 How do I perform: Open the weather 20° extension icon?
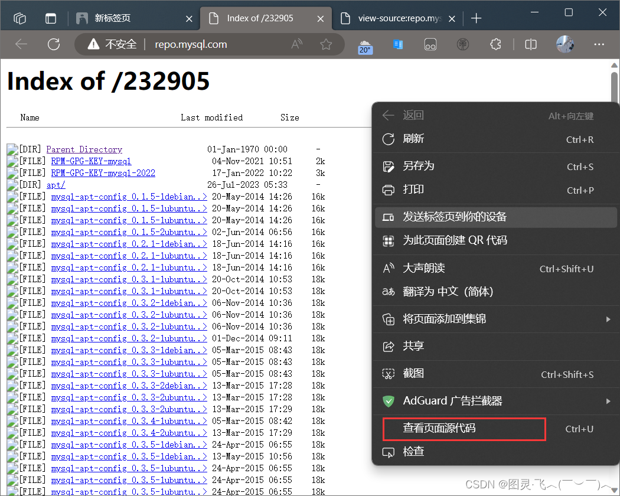tap(365, 46)
